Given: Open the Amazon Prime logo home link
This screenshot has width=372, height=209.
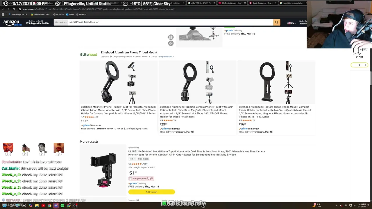Looking at the screenshot, I should 11,23.
